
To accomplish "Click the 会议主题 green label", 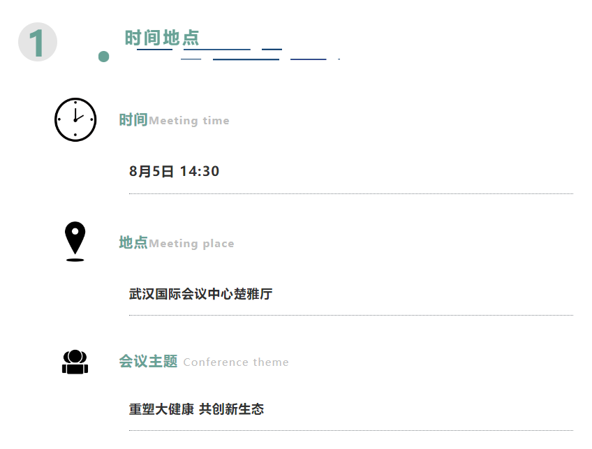I will pos(149,362).
